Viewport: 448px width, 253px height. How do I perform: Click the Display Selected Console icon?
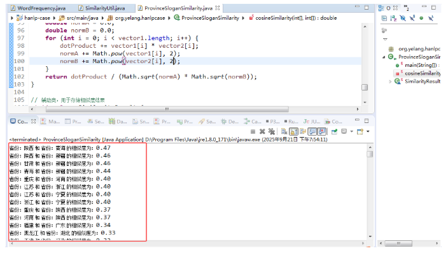[x=344, y=131]
